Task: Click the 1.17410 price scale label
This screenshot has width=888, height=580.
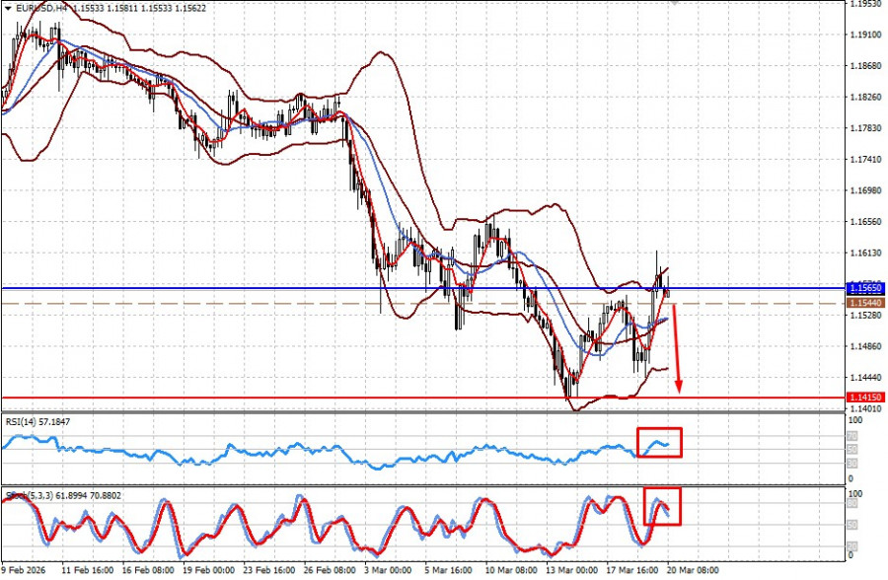Action: (x=866, y=160)
